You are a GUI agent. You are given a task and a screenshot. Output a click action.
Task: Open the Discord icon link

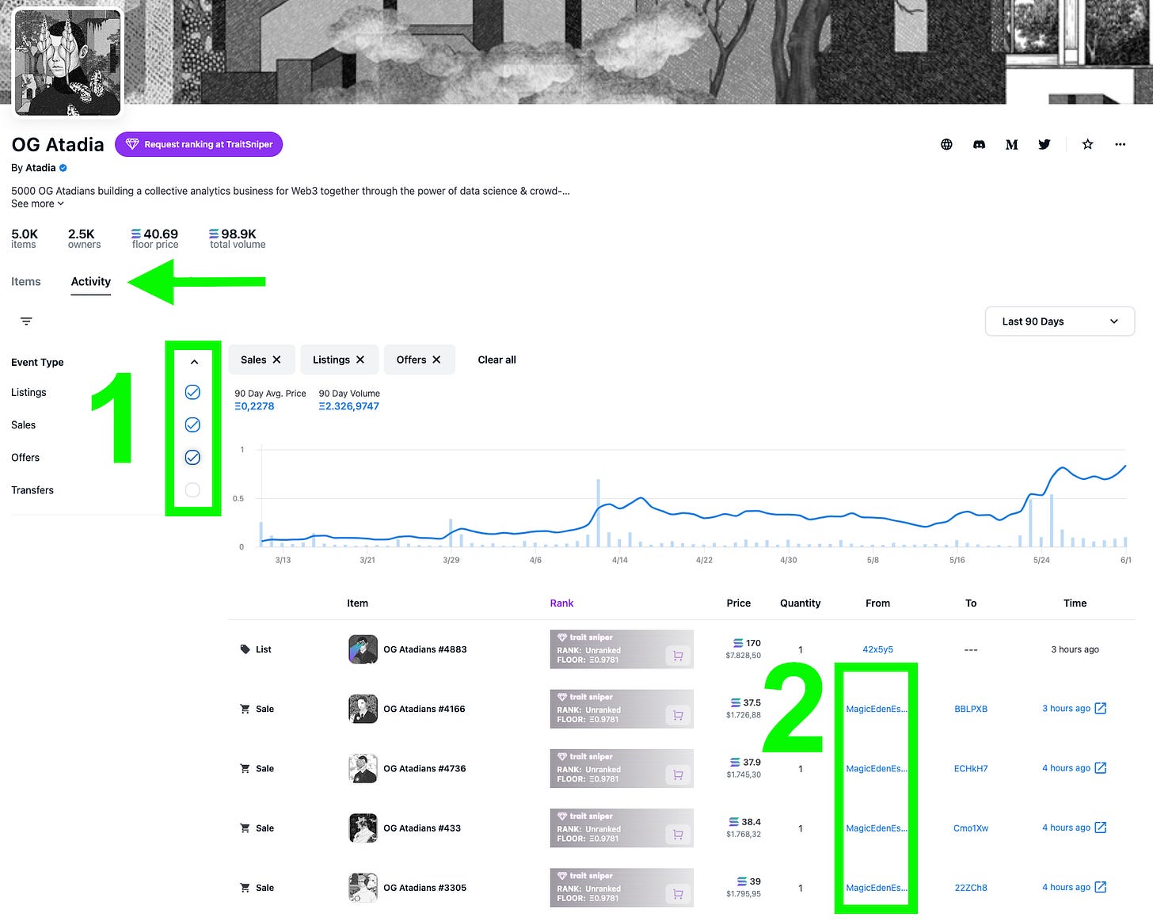click(x=979, y=144)
